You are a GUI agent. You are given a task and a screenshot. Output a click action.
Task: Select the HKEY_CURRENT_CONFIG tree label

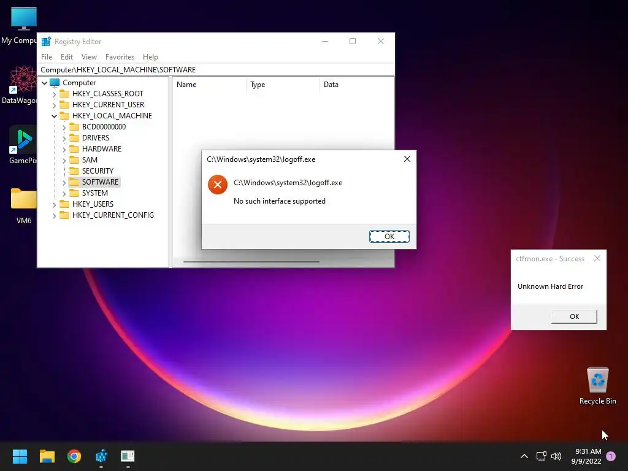[113, 215]
